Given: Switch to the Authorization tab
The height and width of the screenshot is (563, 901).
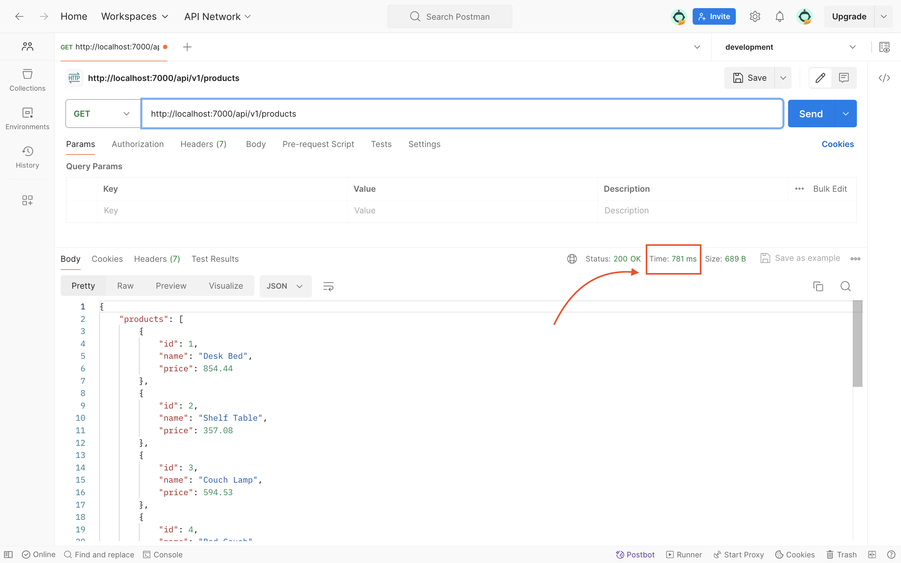Looking at the screenshot, I should [138, 144].
